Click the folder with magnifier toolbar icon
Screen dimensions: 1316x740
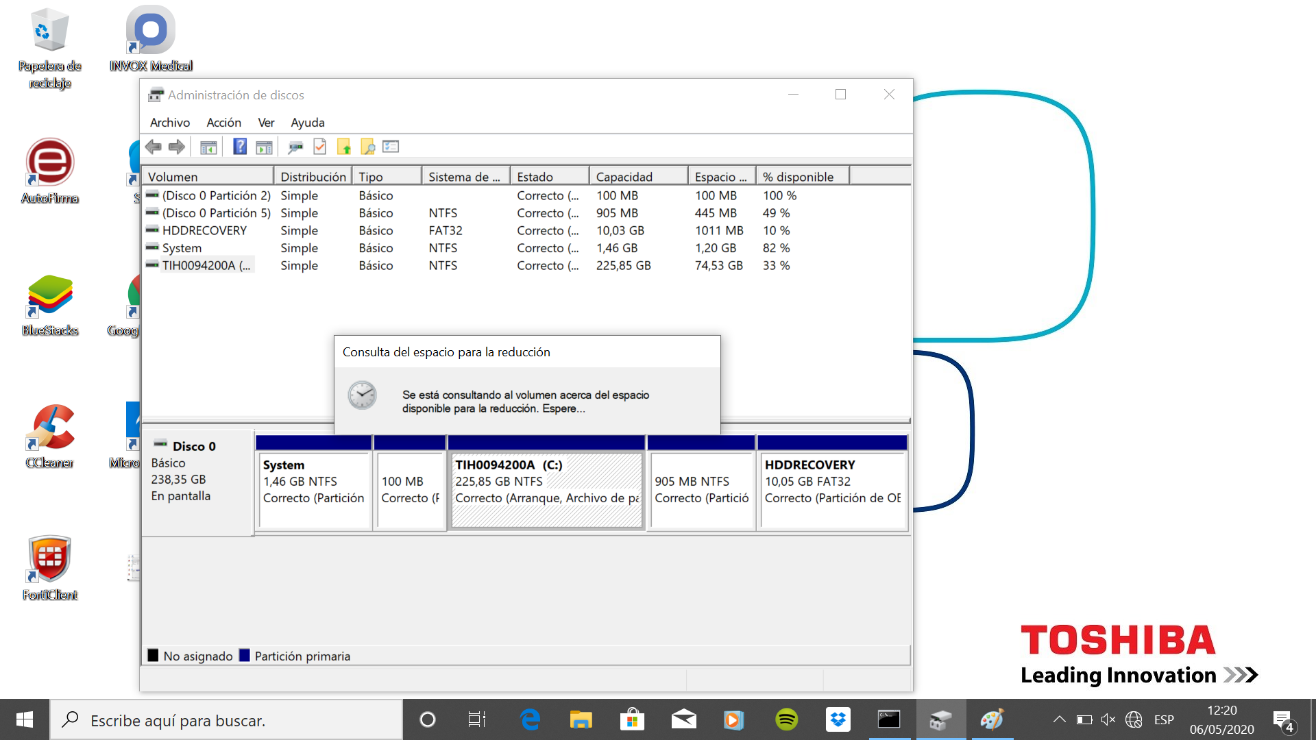pyautogui.click(x=368, y=147)
